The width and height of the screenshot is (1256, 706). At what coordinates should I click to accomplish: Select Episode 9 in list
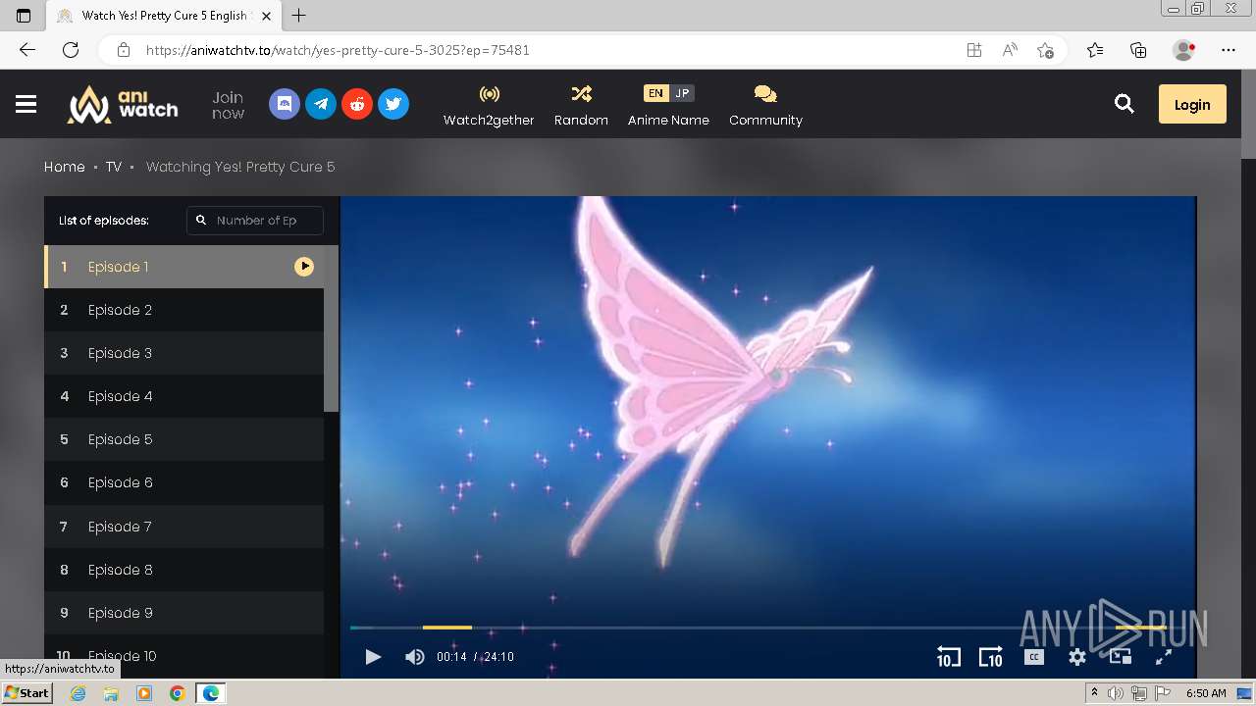[x=183, y=613]
